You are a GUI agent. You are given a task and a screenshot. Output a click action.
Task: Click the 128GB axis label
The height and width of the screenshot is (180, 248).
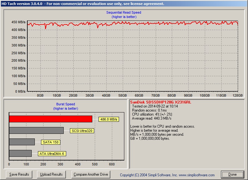(x=237, y=95)
